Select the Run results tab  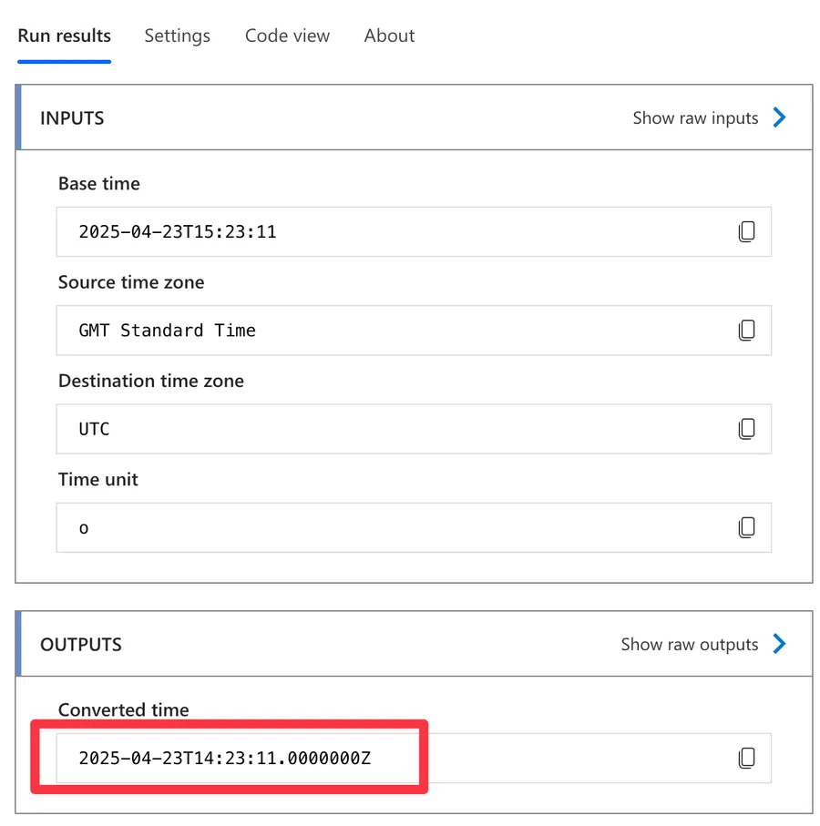64,36
